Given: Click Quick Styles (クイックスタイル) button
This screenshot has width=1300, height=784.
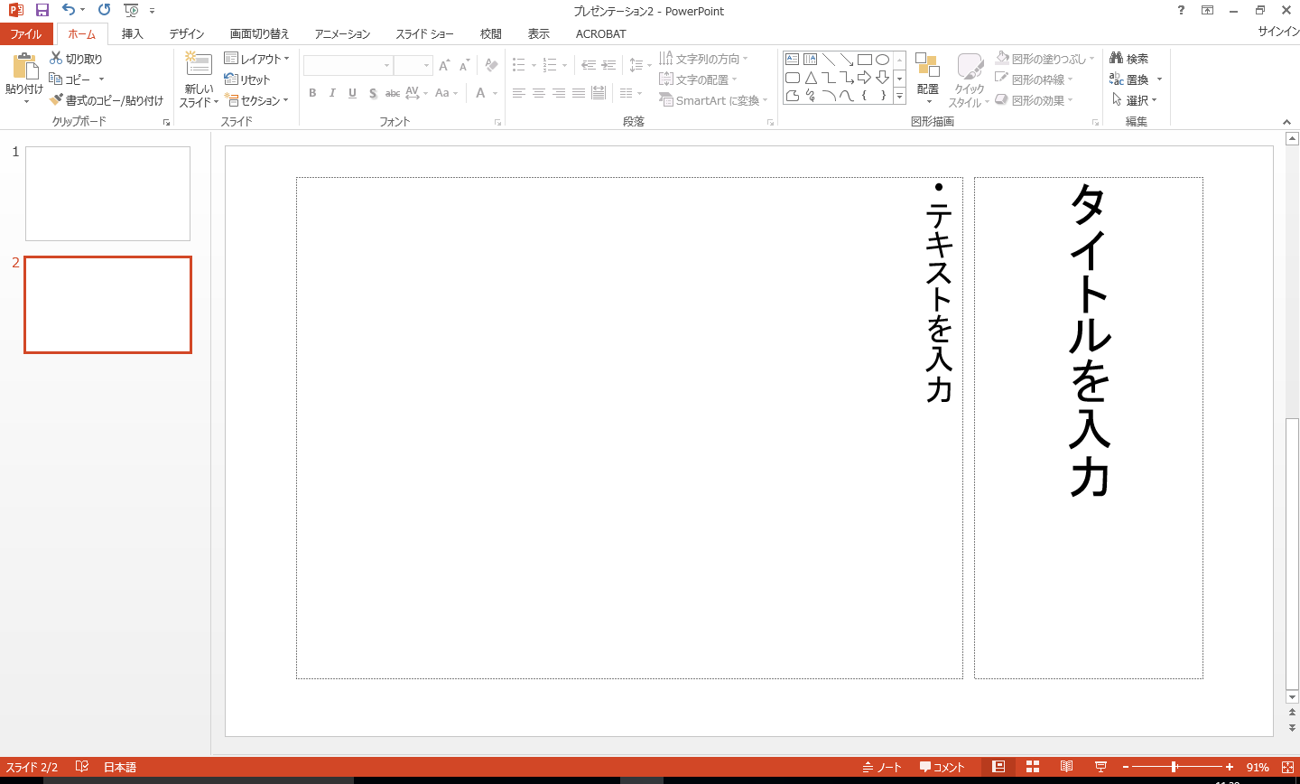Looking at the screenshot, I should coord(970,79).
